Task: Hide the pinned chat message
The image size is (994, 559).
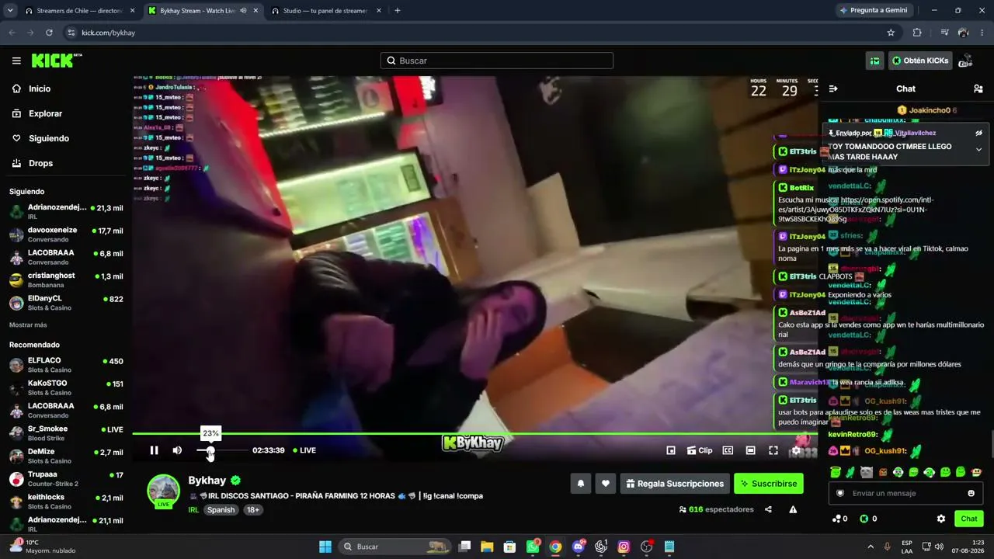Action: [978, 134]
